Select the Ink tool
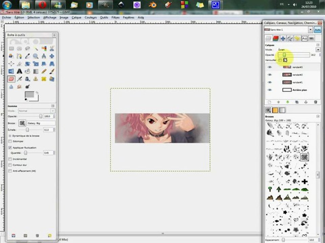Image resolution: width=325 pixels, height=243 pixels. pyautogui.click(x=27, y=79)
